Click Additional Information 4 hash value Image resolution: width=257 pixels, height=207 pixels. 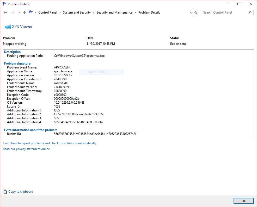click(x=79, y=122)
